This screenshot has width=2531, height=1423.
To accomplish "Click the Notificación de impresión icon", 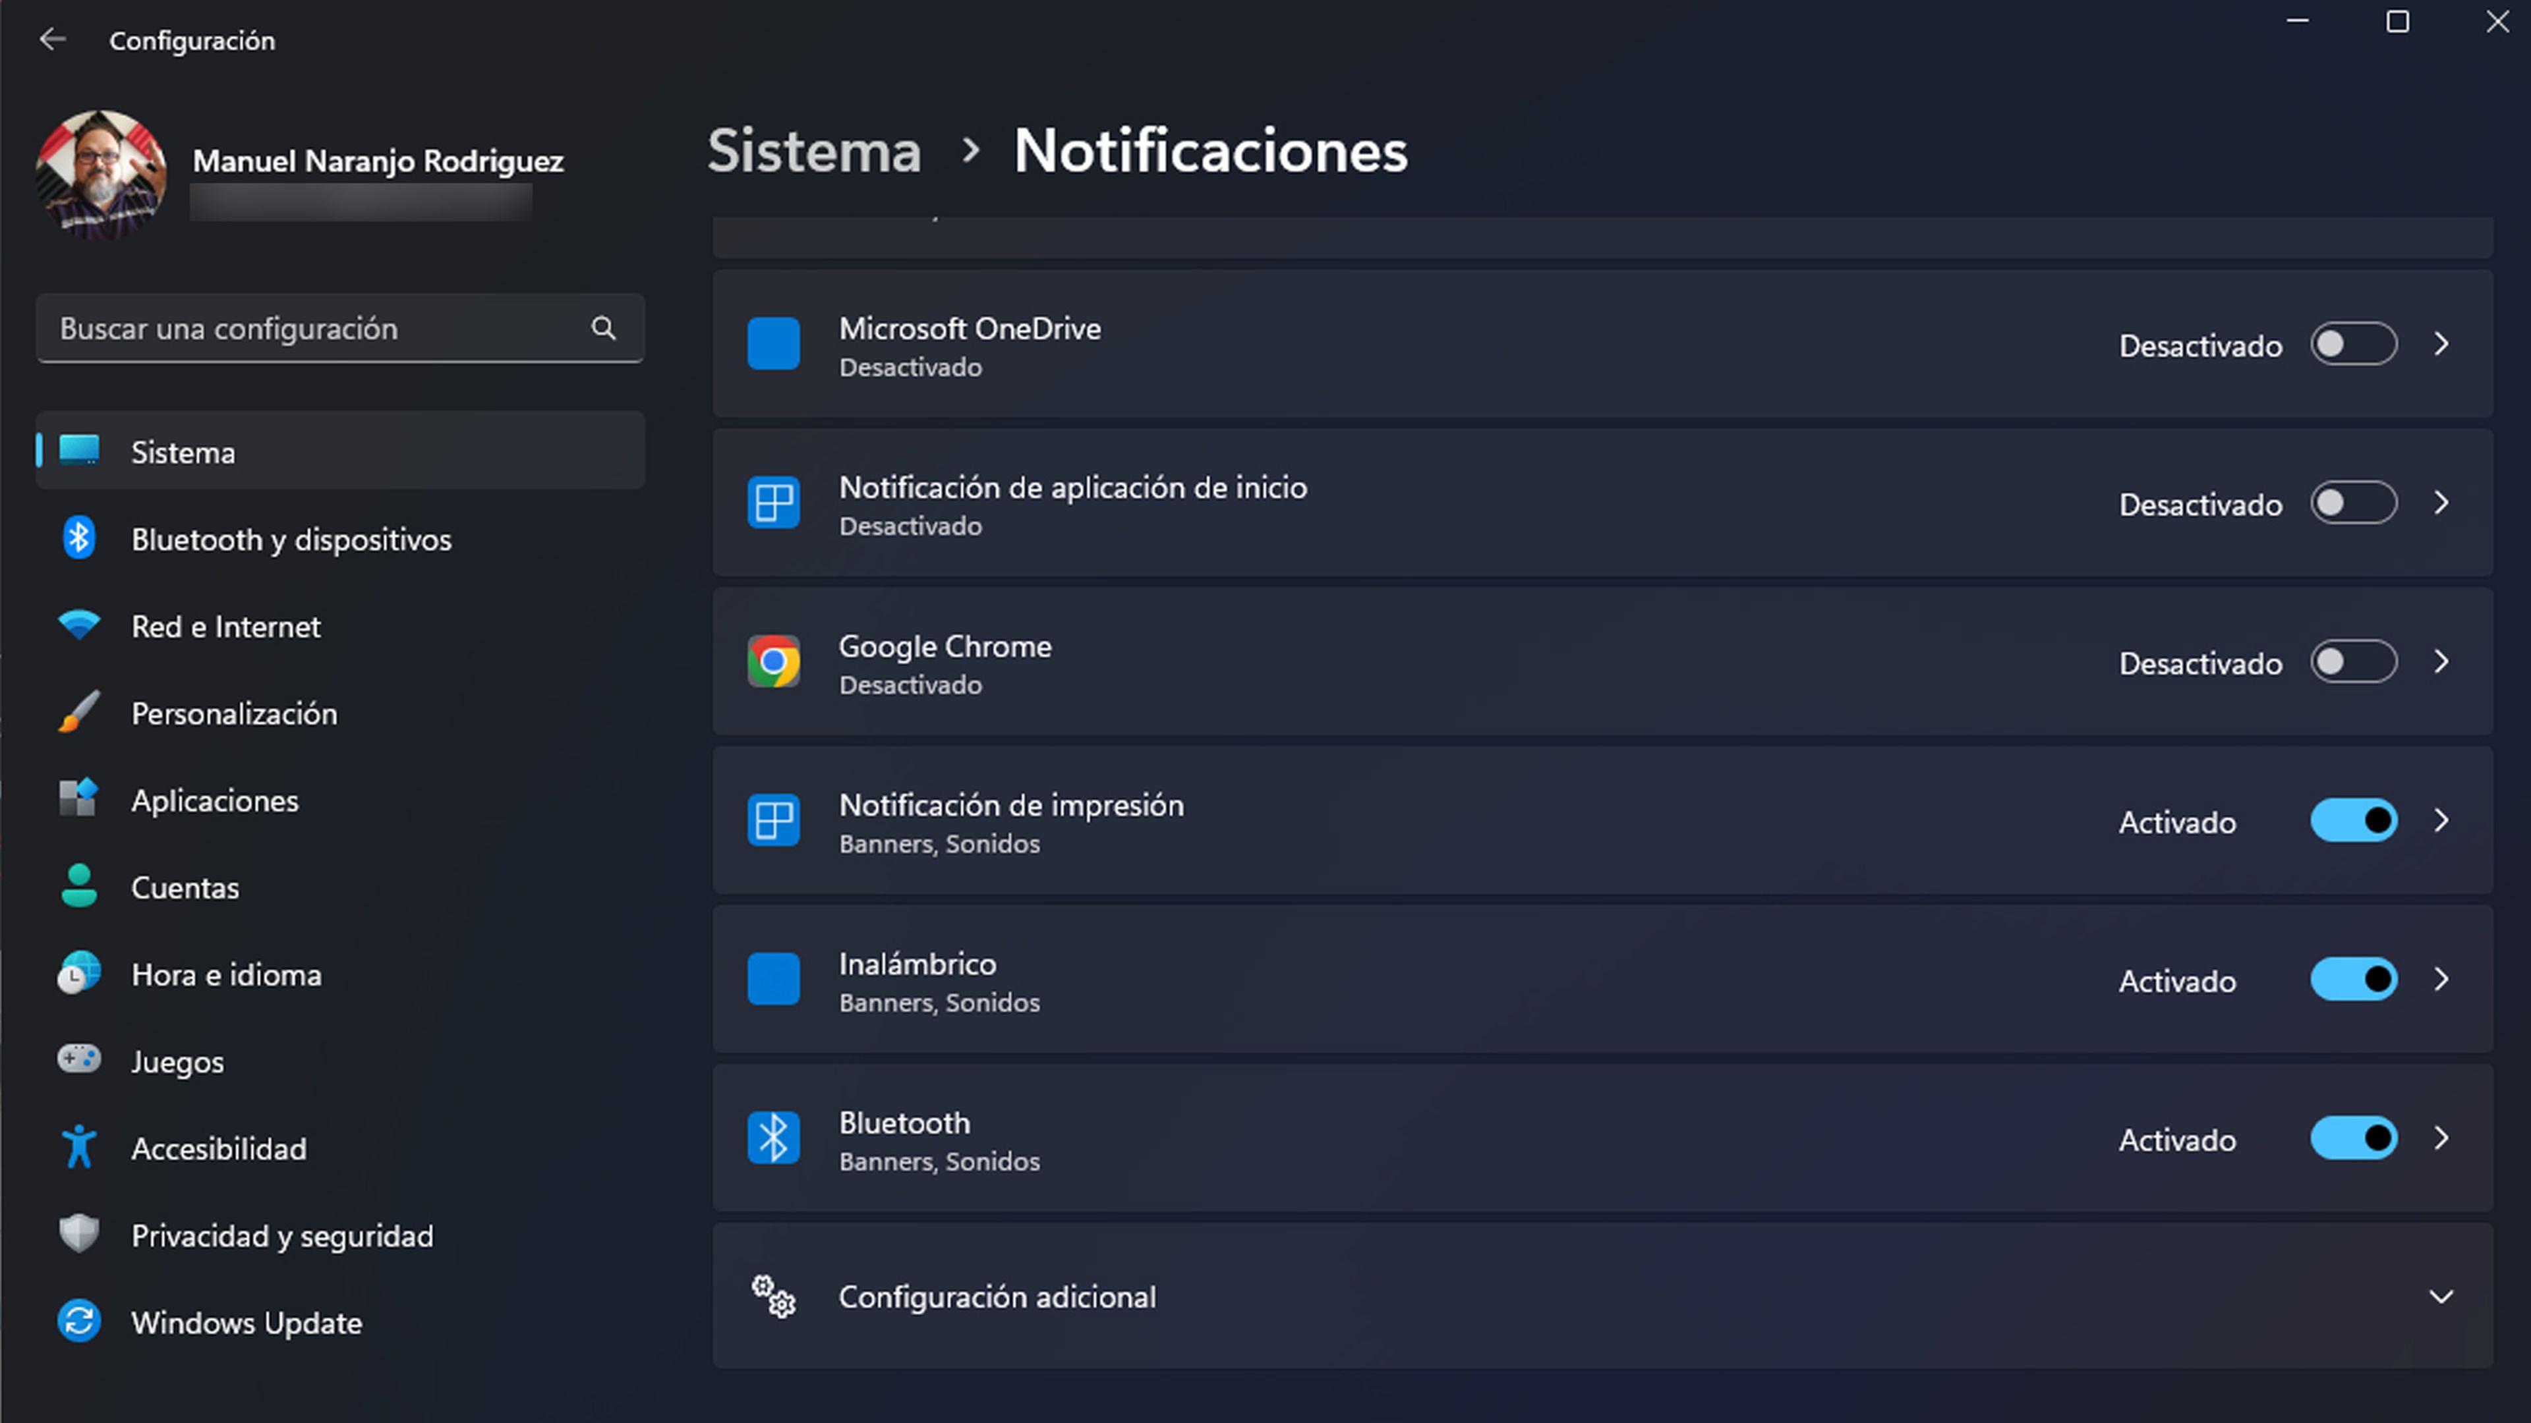I will click(773, 820).
